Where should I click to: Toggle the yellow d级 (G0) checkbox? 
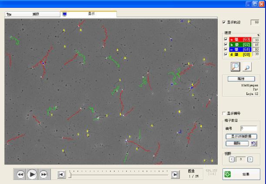226,54
